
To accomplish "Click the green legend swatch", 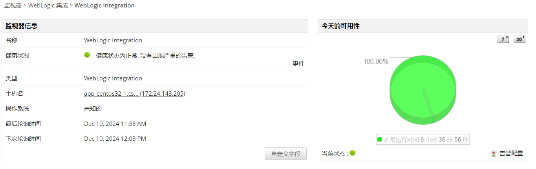I will [380, 140].
